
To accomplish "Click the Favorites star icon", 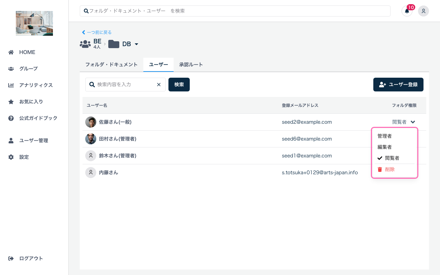I will pyautogui.click(x=11, y=102).
